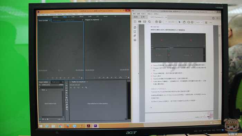Image resolution: width=242 pixels, height=136 pixels.
Task: Open the timeline settings wrench icon
Action: point(86,88)
